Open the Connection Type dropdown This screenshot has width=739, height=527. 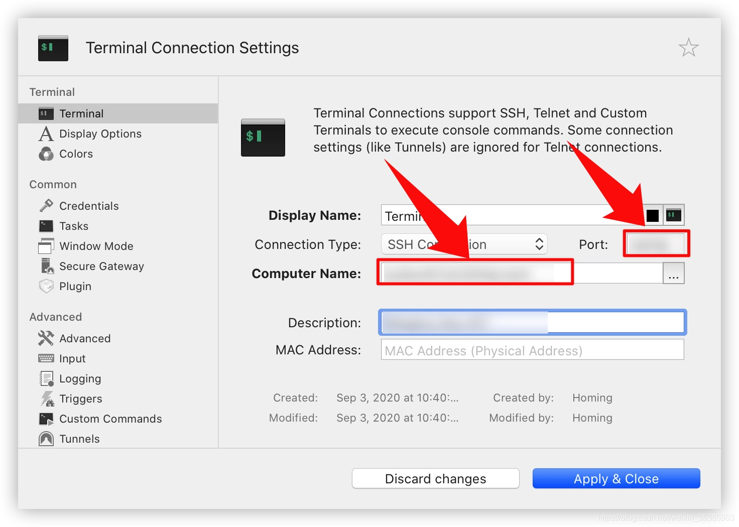pyautogui.click(x=464, y=244)
